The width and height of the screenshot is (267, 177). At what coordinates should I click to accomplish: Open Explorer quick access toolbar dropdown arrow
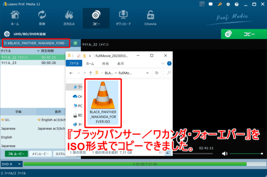[90, 56]
